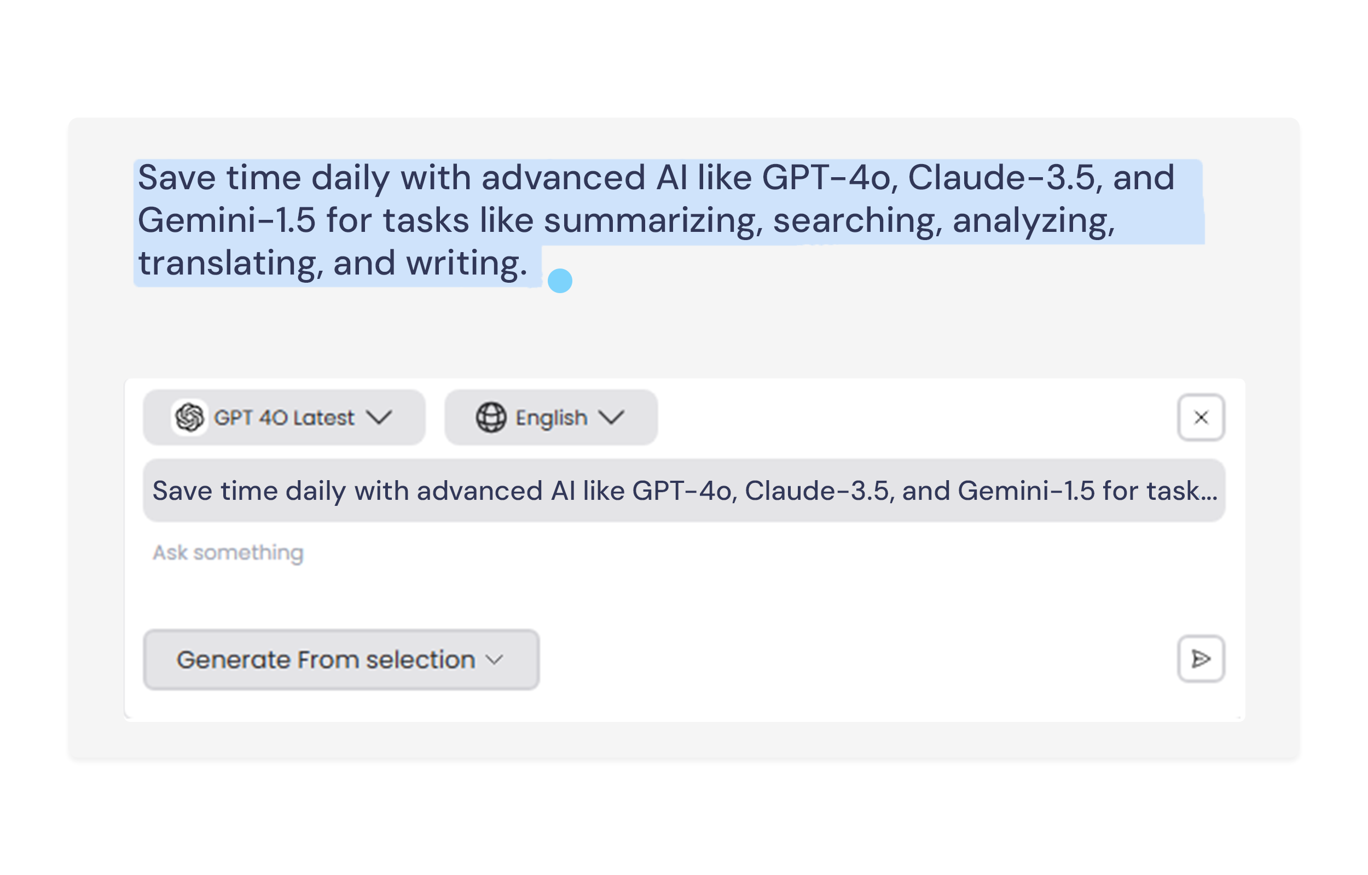Click the highlighted line starting Gemini-1.5
This screenshot has height=875, width=1368.
[x=627, y=220]
